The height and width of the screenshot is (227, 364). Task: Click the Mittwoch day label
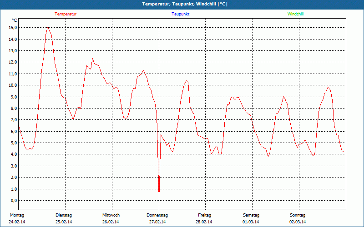[111, 215]
